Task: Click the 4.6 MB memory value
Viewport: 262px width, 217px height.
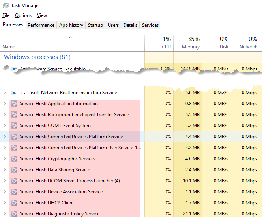Action: (x=193, y=159)
